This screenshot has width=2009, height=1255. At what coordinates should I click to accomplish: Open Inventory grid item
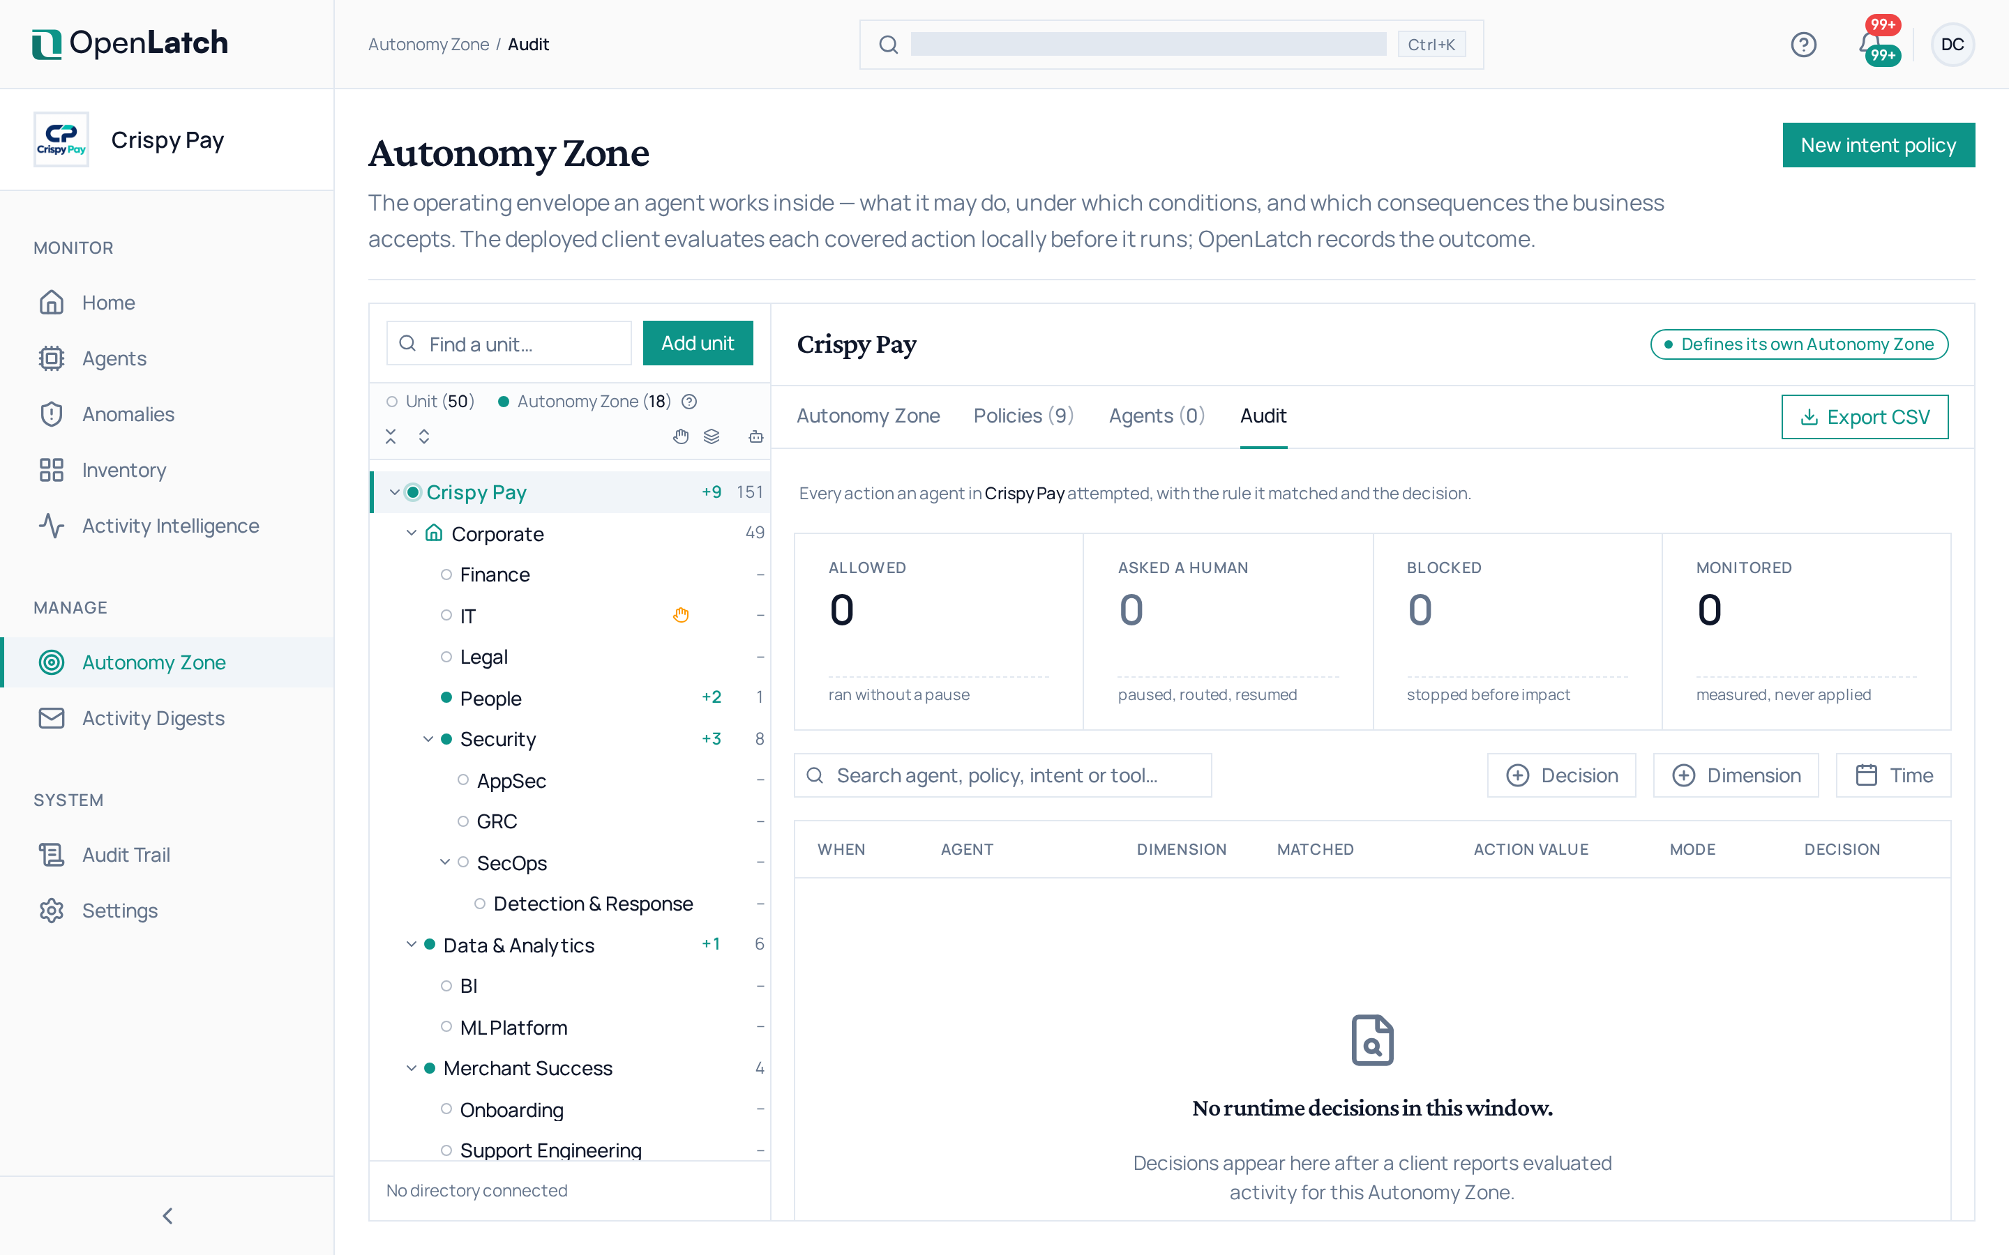tap(166, 470)
